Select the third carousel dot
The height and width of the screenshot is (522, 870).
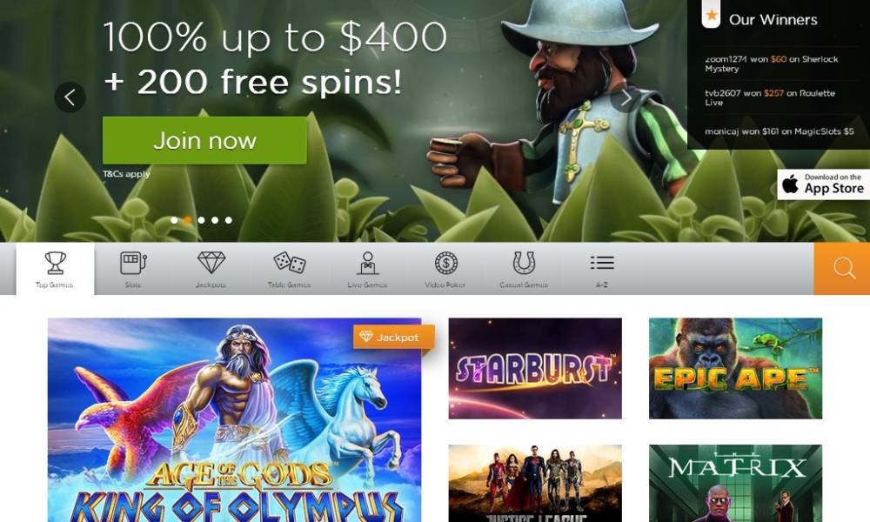click(202, 220)
